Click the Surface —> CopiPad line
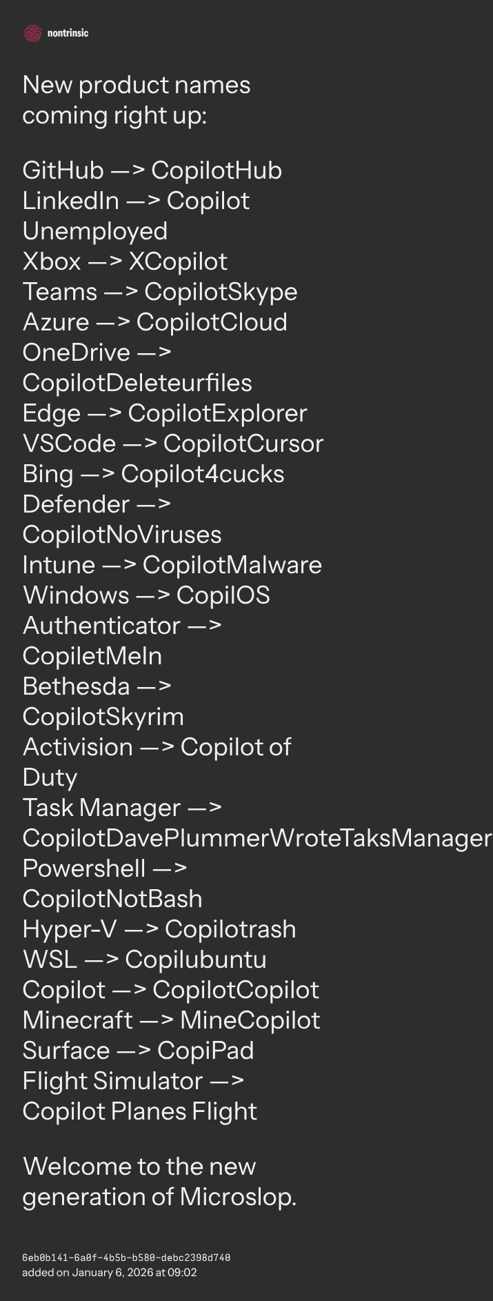This screenshot has width=493, height=1301. coord(138,1051)
